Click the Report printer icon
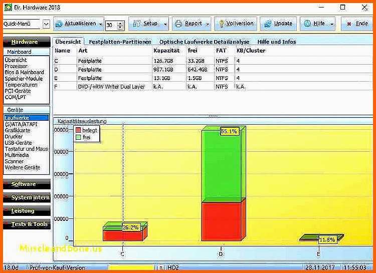Viewport: 376px width, 273px height. (178, 24)
